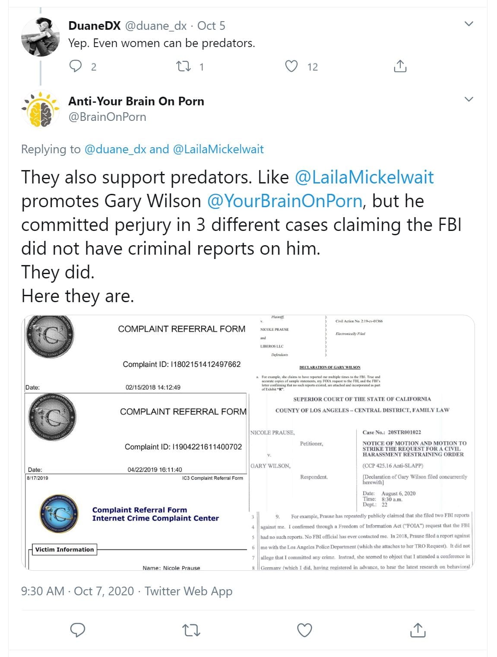Open the brain logo profile avatar
This screenshot has height=657, width=497.
pos(40,109)
